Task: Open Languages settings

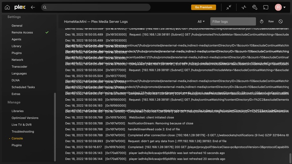Action: 19,74
